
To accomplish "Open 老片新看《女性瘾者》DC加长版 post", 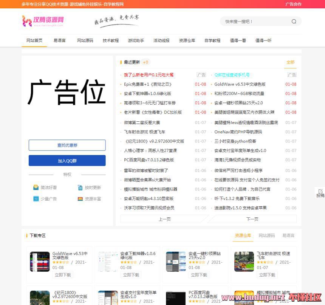I will [x=153, y=112].
